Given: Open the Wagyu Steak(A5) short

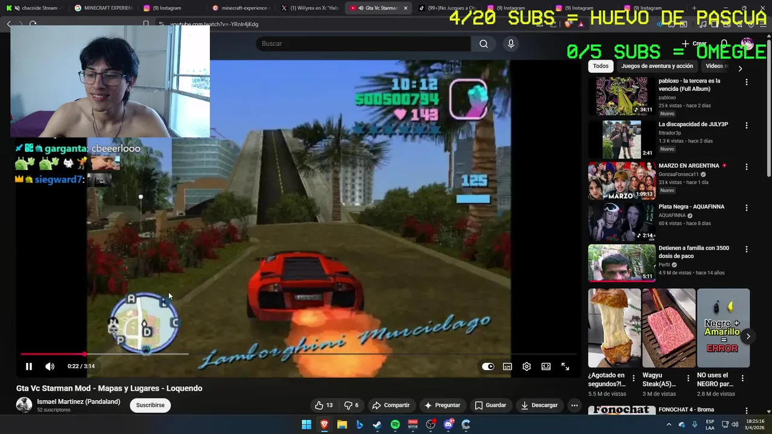Looking at the screenshot, I should coord(669,328).
